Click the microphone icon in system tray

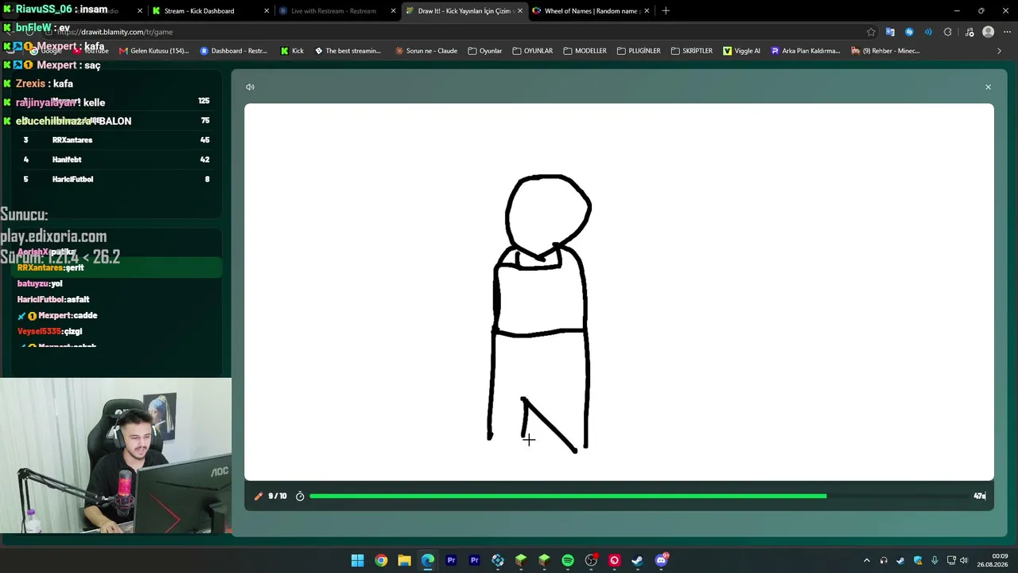tap(934, 560)
